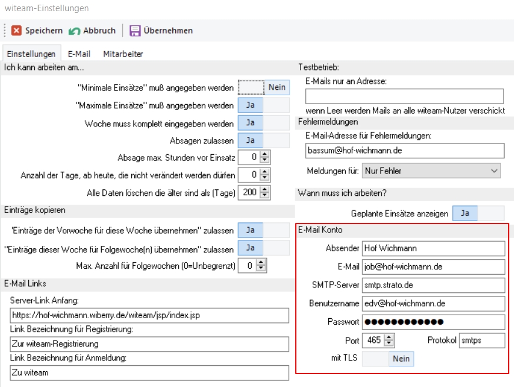The image size is (514, 387).
Task: Increase 'Absage max. Stunden vor Einsatz' value
Action: [265, 154]
